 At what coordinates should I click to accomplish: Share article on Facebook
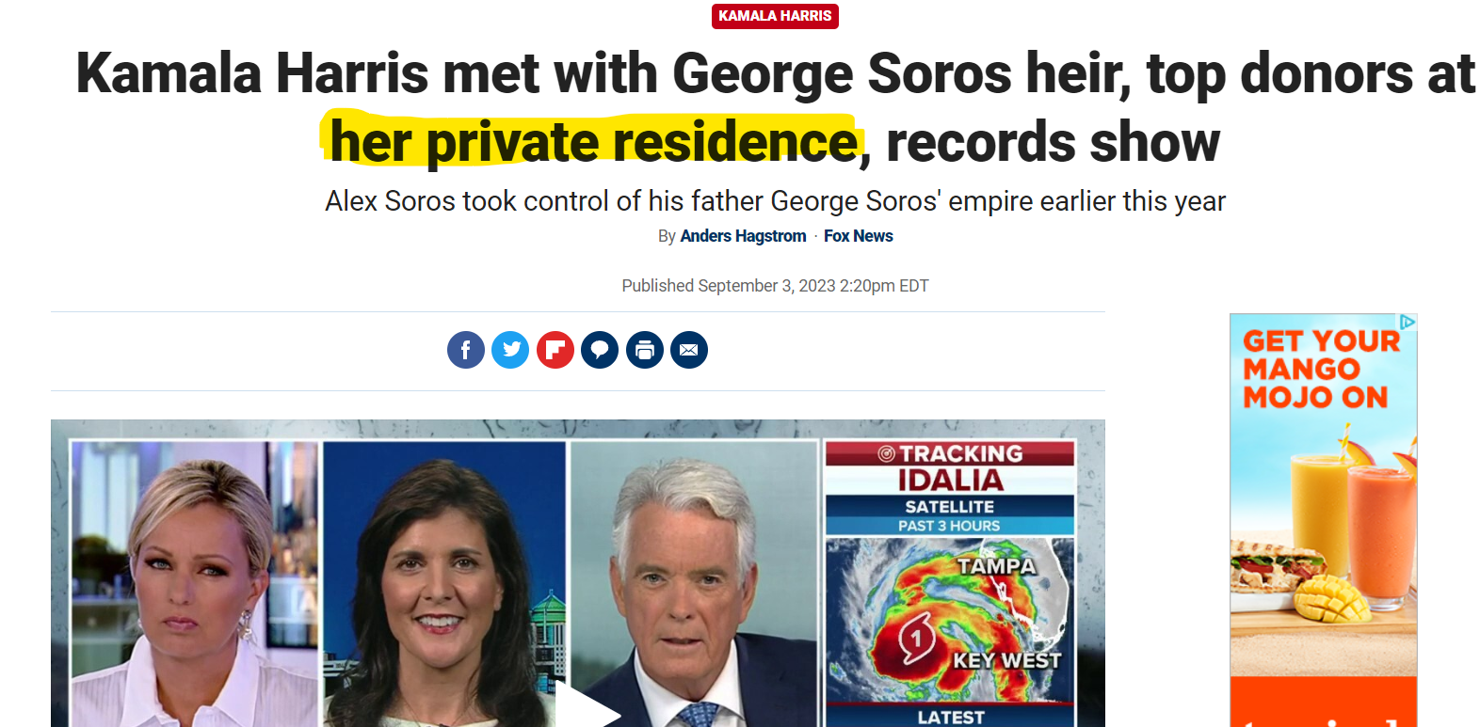(x=465, y=350)
